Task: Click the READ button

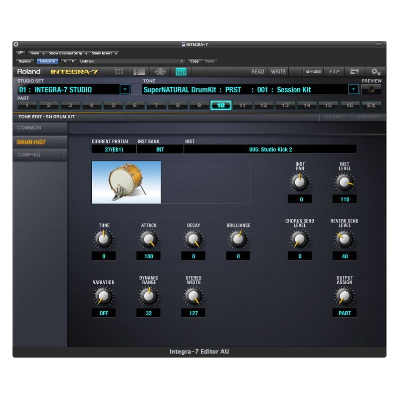Action: [x=257, y=72]
